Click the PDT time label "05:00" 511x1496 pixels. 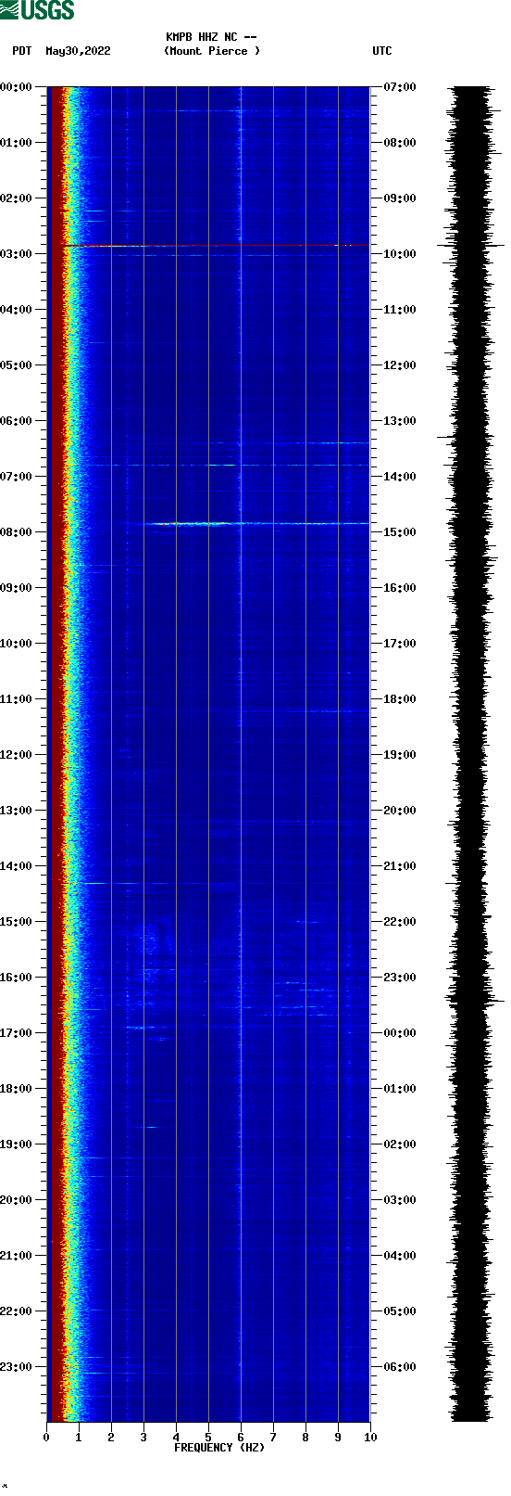[x=17, y=365]
